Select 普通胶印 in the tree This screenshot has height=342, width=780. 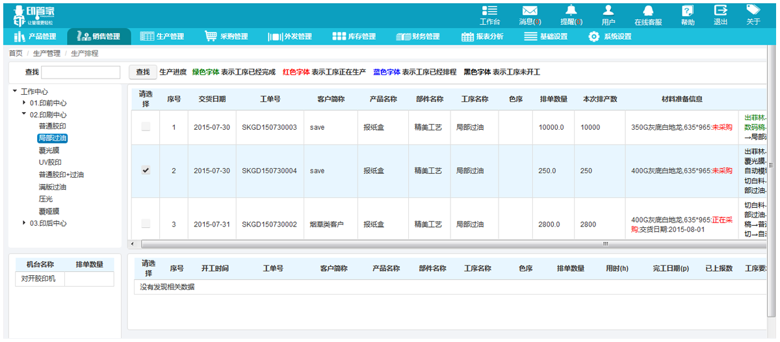click(53, 126)
